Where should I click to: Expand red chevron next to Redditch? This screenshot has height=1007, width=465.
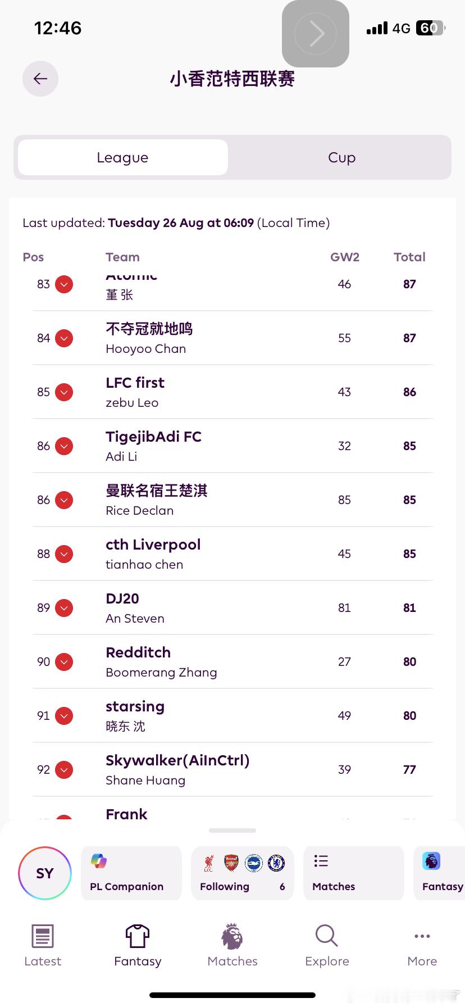click(64, 662)
